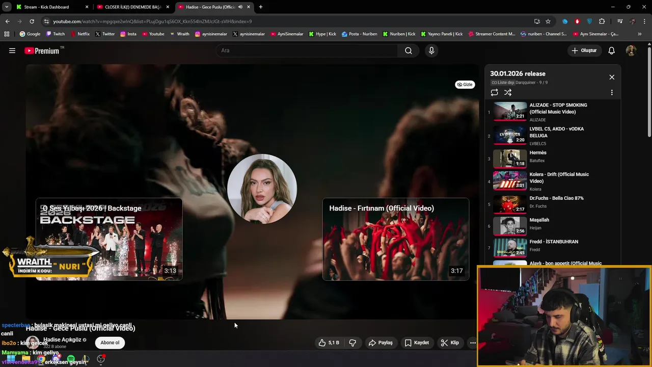This screenshot has width=652, height=367.
Task: Create a clip with Klip button
Action: click(x=450, y=343)
